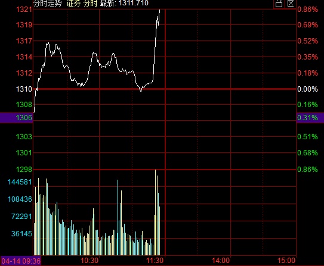Image resolution: width=324 pixels, height=266 pixels.
Task: Click the unlock padlock icon in the header
Action: click(x=279, y=4)
